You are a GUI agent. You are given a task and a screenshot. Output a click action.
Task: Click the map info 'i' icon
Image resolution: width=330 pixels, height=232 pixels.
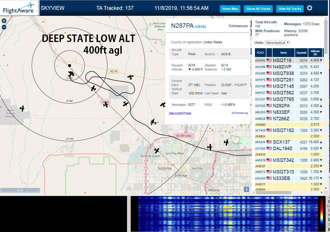click(247, 189)
